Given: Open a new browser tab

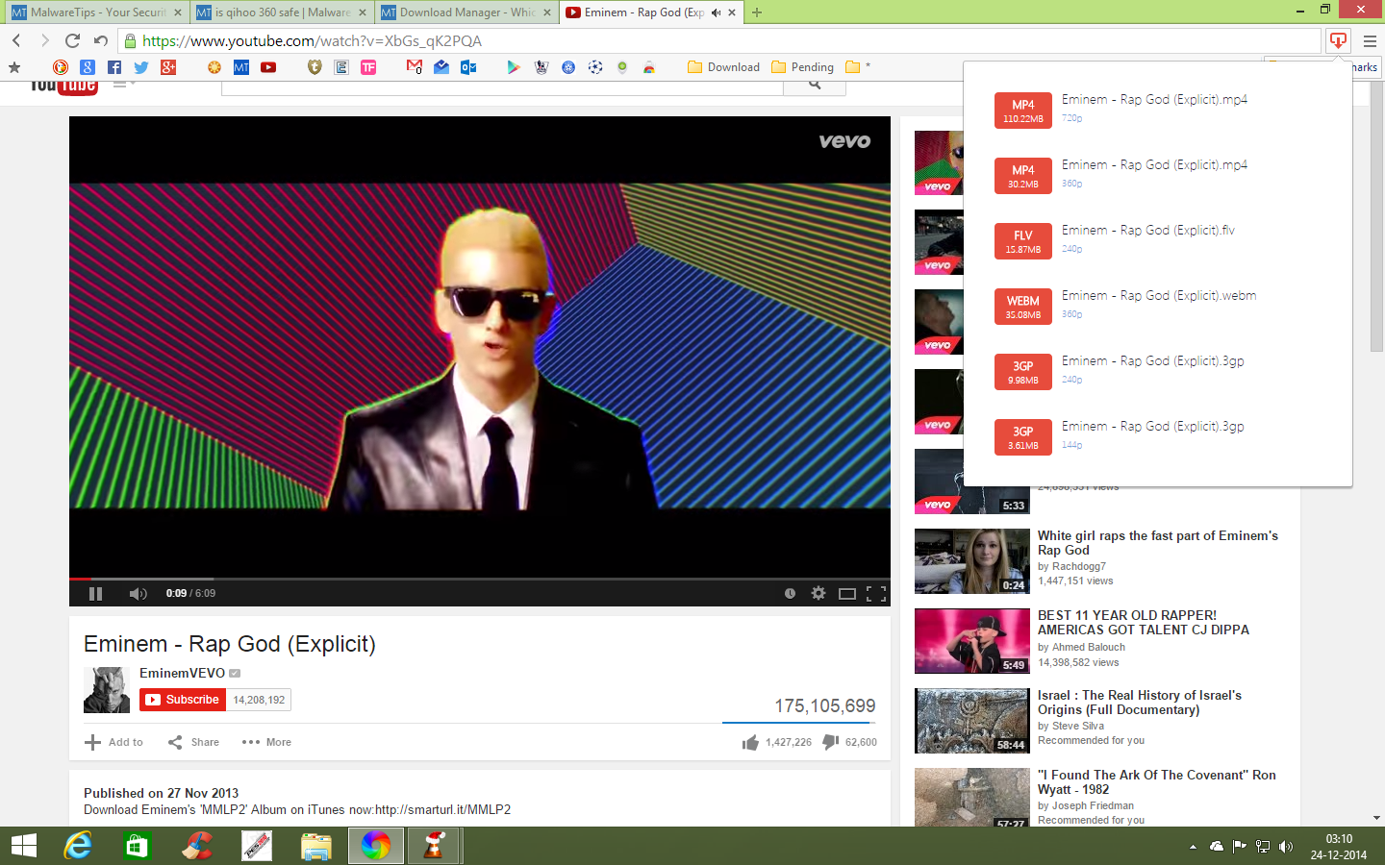Looking at the screenshot, I should (x=757, y=12).
